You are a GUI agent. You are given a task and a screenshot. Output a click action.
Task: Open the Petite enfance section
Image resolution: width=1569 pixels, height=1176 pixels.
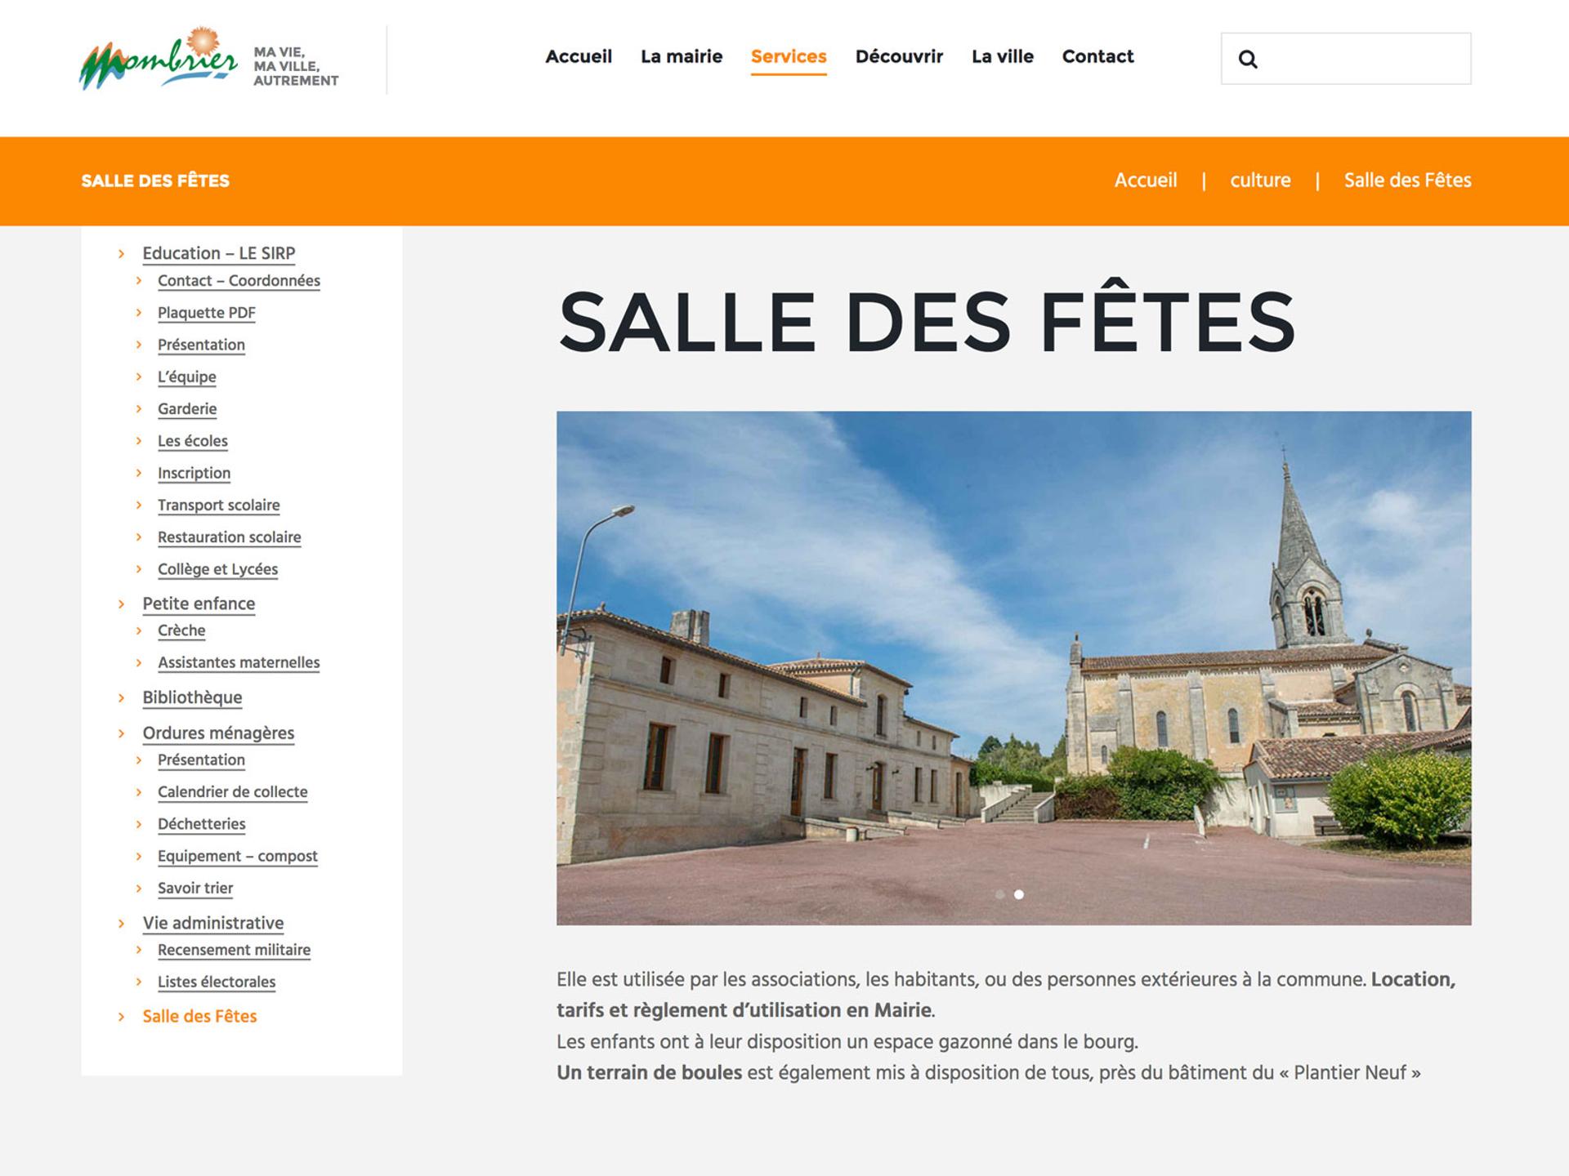(x=199, y=604)
